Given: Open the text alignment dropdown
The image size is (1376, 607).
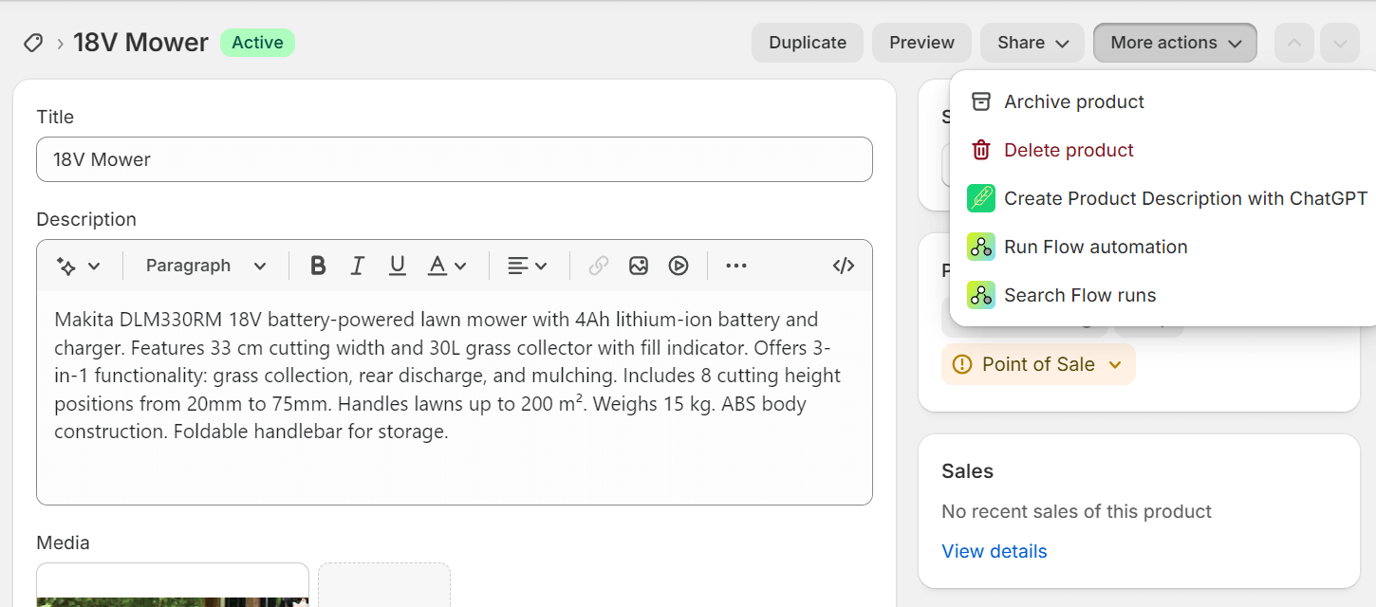Looking at the screenshot, I should coord(527,266).
